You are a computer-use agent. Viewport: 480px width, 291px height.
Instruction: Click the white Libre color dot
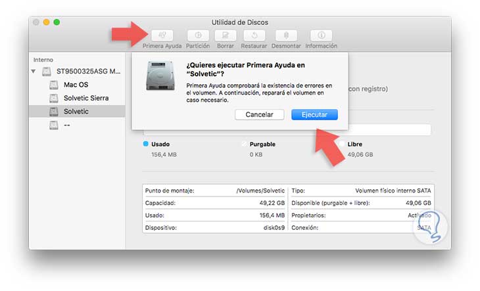pyautogui.click(x=342, y=144)
